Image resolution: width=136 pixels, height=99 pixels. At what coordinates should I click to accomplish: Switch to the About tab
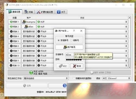click(61, 12)
